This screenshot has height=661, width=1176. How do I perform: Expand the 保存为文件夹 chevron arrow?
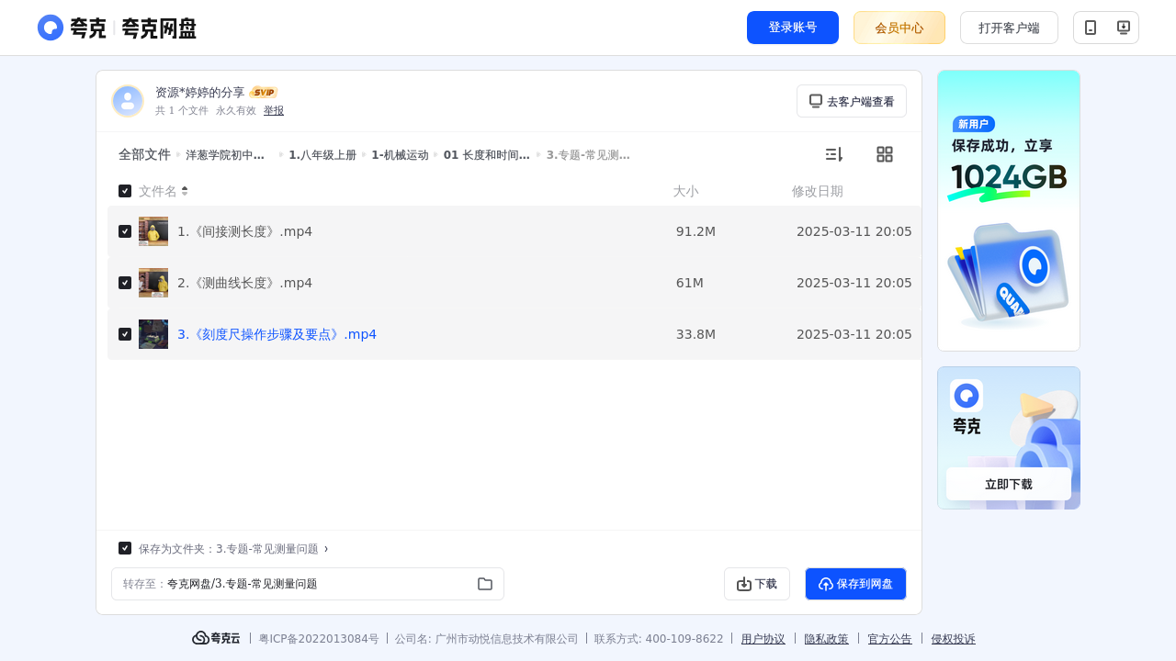(x=326, y=549)
